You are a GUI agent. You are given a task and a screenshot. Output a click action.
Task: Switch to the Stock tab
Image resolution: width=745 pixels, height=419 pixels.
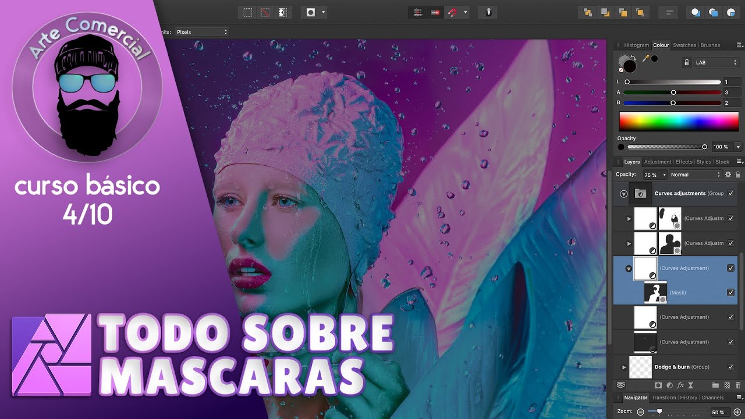722,162
